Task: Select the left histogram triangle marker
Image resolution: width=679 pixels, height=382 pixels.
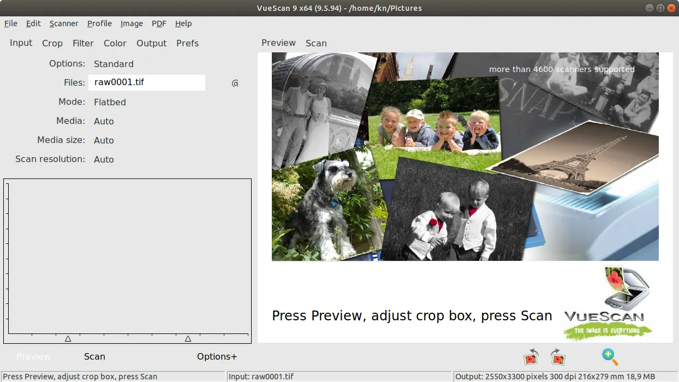Action: pyautogui.click(x=68, y=339)
